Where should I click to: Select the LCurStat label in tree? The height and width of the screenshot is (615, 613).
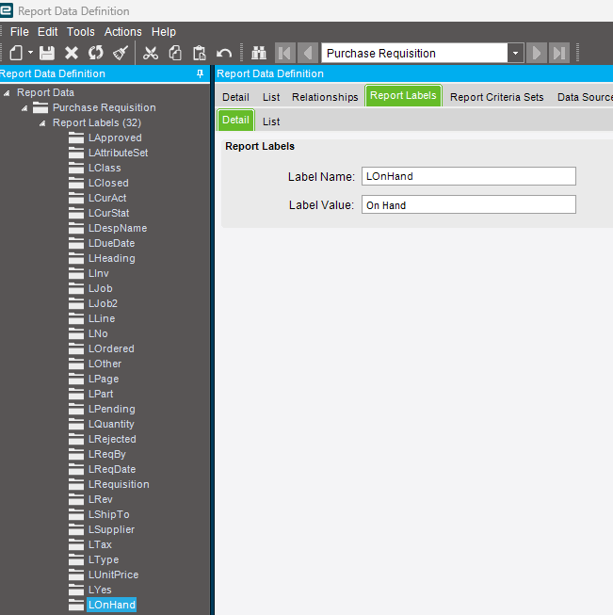pyautogui.click(x=108, y=213)
